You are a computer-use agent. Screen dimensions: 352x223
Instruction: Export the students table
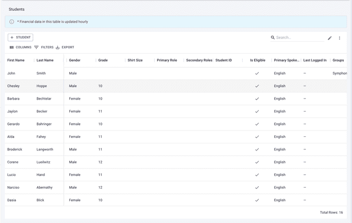point(65,48)
